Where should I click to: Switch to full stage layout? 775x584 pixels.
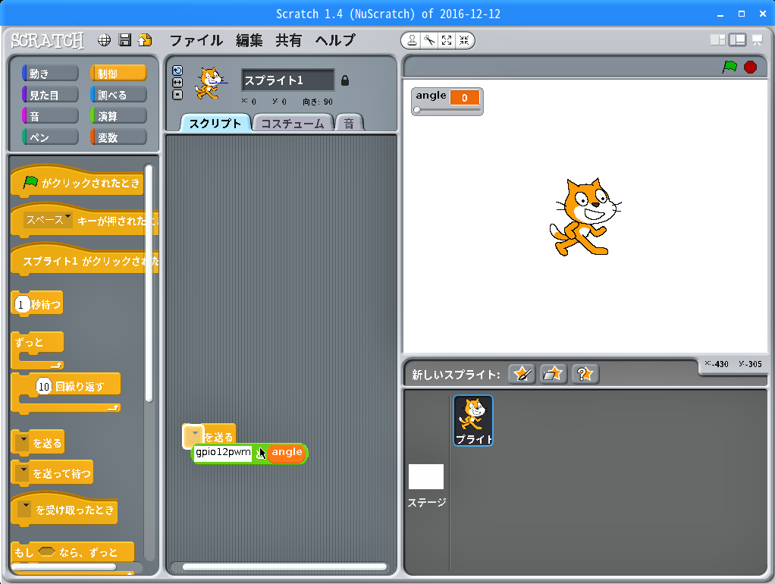737,40
